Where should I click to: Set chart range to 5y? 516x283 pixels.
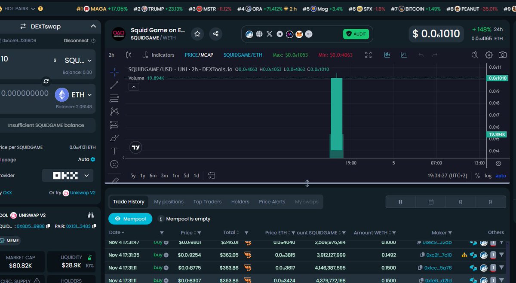click(x=133, y=176)
